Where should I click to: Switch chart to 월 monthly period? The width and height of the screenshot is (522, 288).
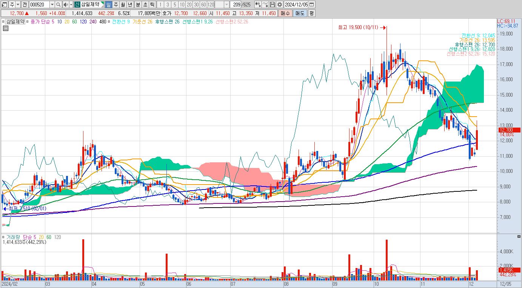(x=123, y=5)
